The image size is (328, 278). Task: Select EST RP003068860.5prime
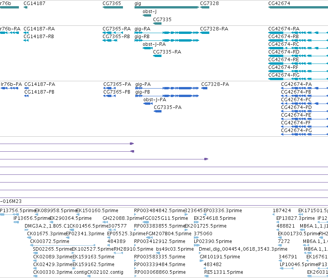click(x=160, y=272)
